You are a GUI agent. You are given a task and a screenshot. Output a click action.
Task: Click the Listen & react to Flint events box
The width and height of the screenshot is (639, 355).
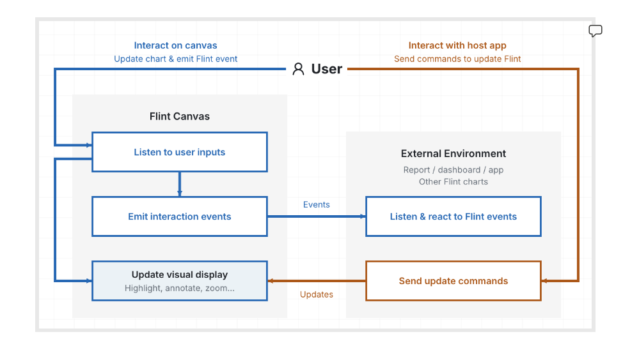click(453, 216)
